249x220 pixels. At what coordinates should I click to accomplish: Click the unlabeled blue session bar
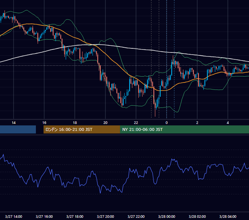[x=18, y=129]
